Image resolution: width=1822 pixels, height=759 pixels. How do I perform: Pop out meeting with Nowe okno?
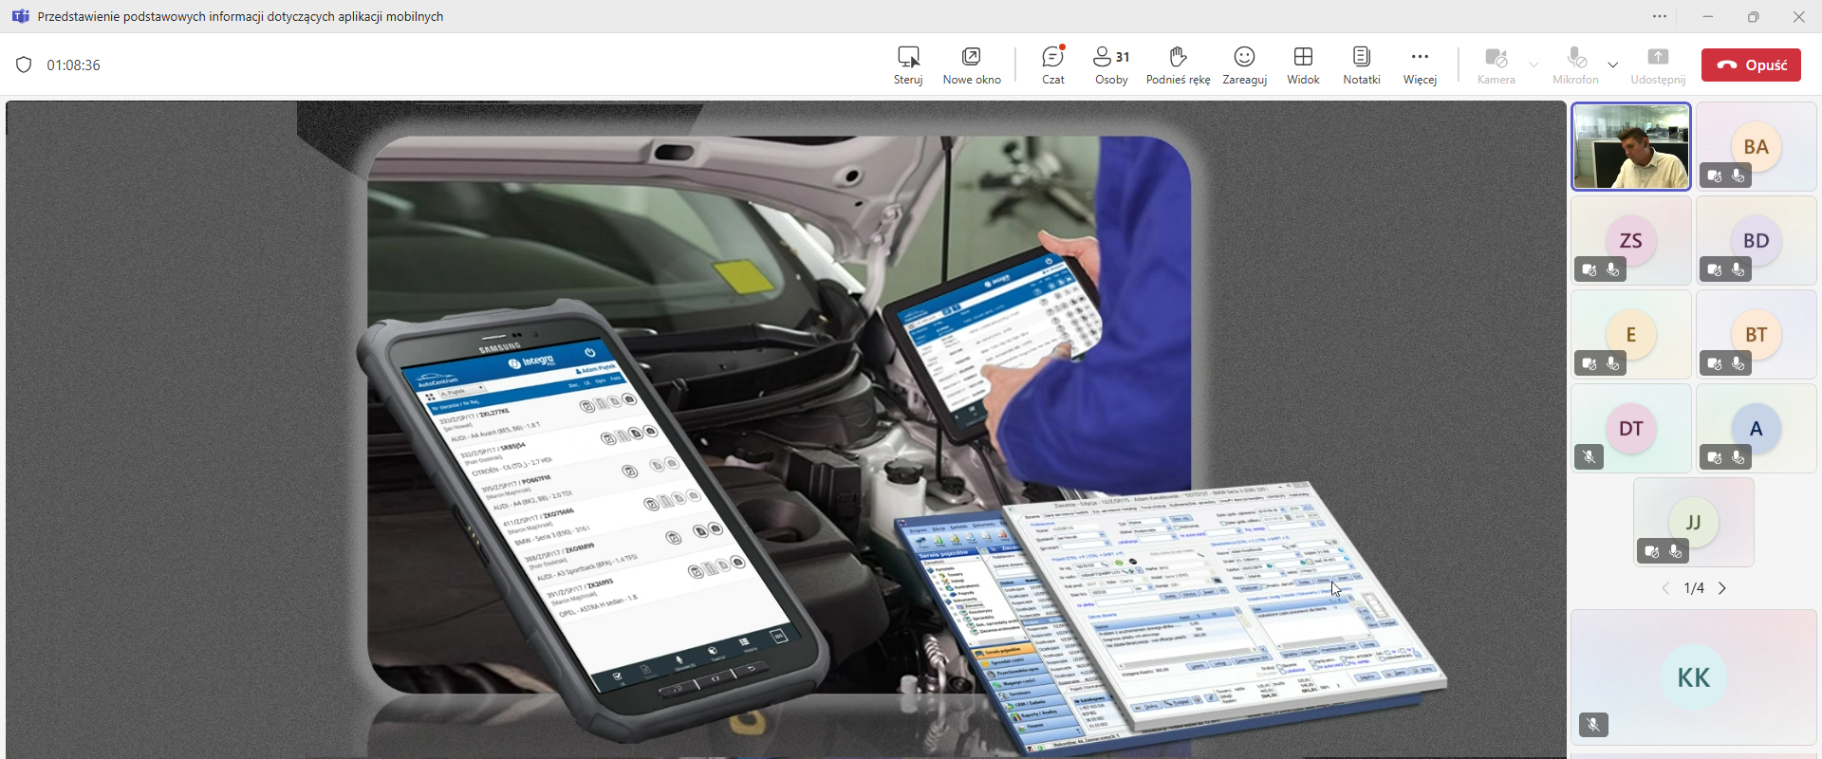point(972,65)
